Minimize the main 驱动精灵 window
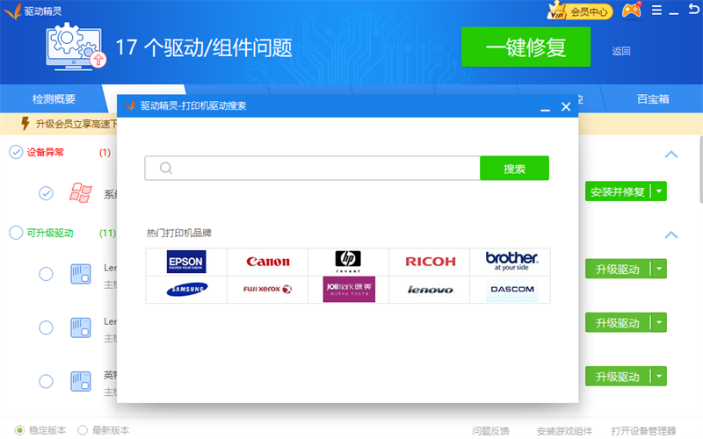 tap(673, 12)
